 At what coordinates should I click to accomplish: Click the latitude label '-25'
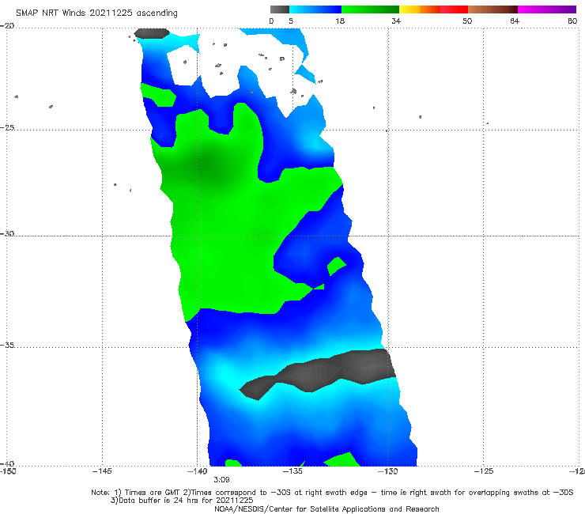tap(7, 127)
